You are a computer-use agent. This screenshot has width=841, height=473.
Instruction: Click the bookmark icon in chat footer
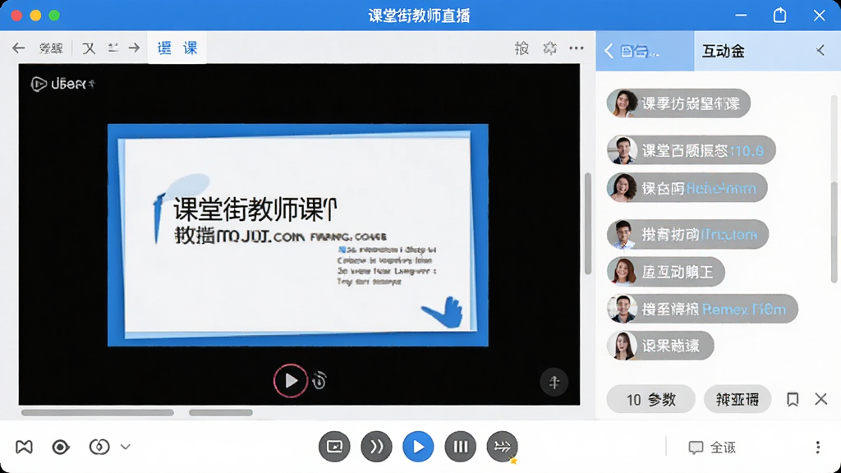point(793,400)
